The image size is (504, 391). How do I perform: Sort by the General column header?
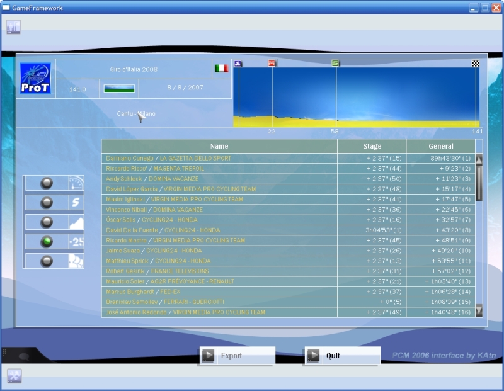tap(440, 146)
